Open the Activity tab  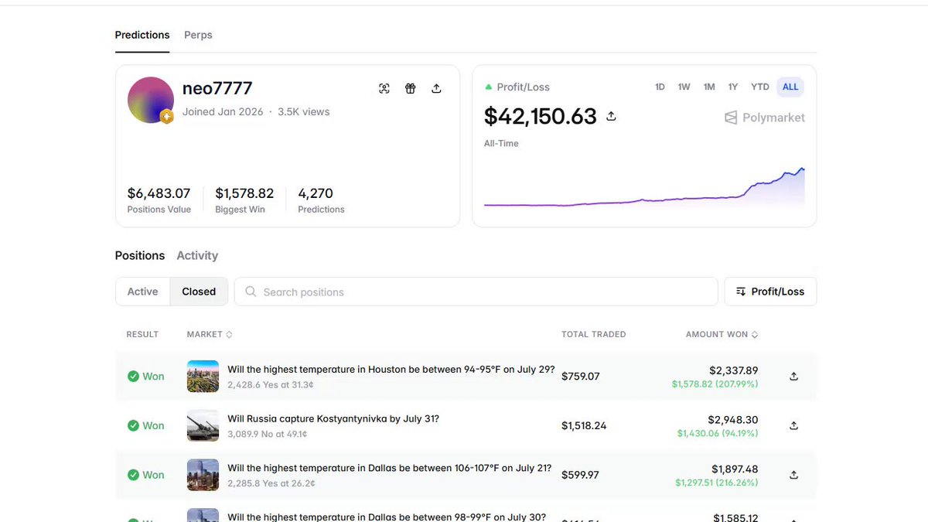197,255
